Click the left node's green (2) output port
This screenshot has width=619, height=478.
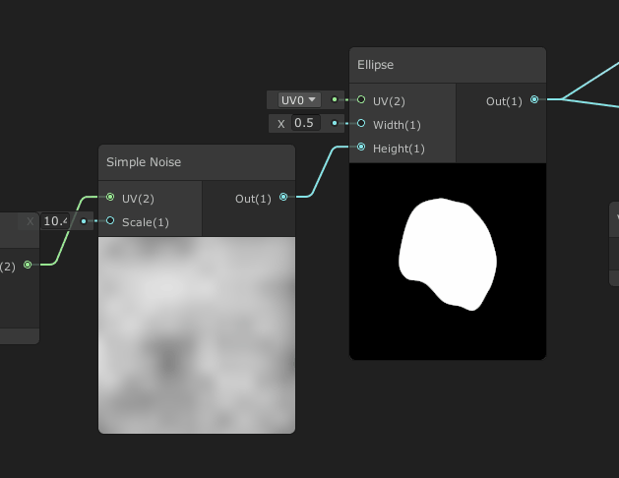coord(28,265)
